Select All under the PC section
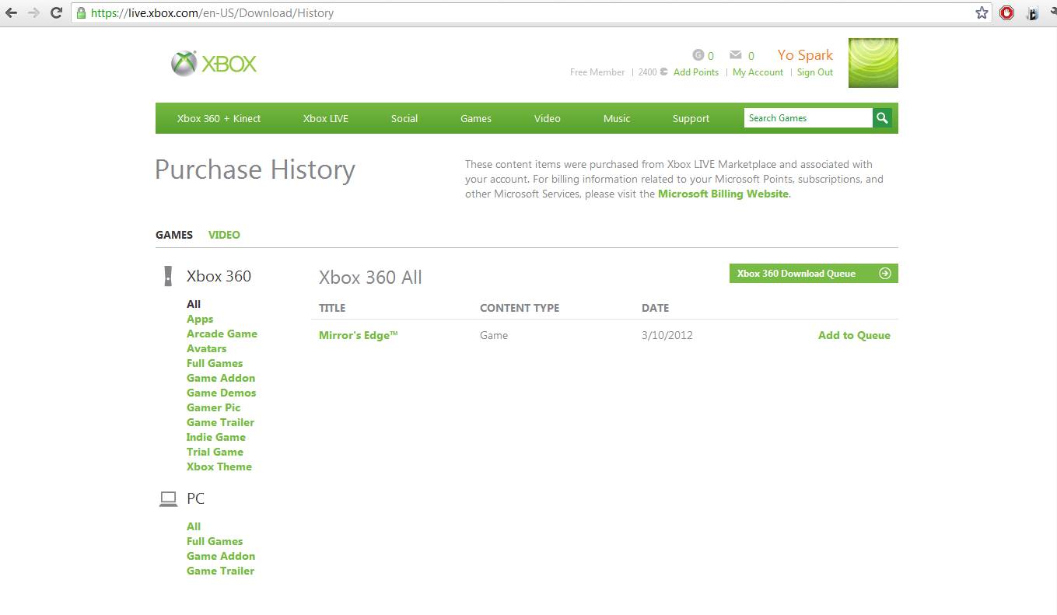This screenshot has width=1057, height=615. (x=194, y=526)
